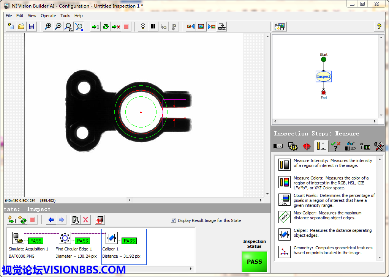Add the Measure Colors step
Image resolution: width=389 pixels, height=277 pixels.
tap(284, 182)
